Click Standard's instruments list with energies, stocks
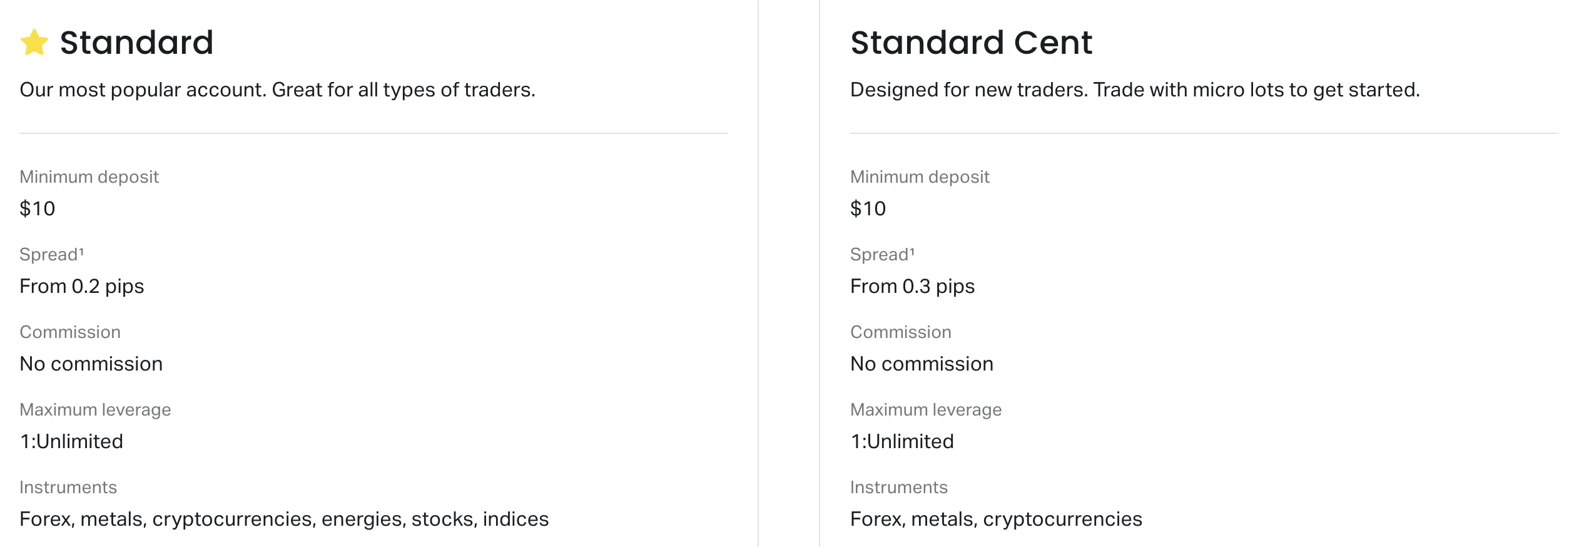Screen dimensions: 1579x547 point(284,519)
